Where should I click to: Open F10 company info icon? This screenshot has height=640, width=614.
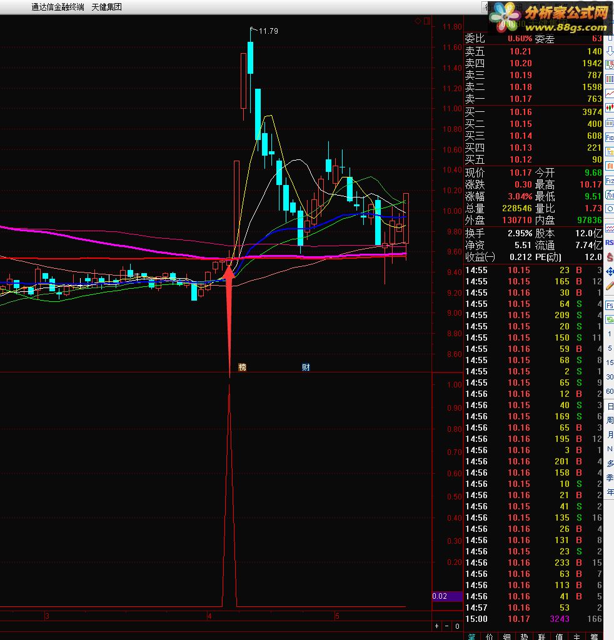610,137
